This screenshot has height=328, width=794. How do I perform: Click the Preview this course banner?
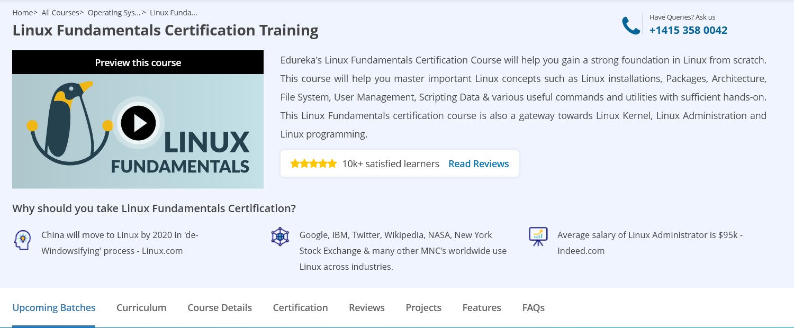click(x=138, y=62)
